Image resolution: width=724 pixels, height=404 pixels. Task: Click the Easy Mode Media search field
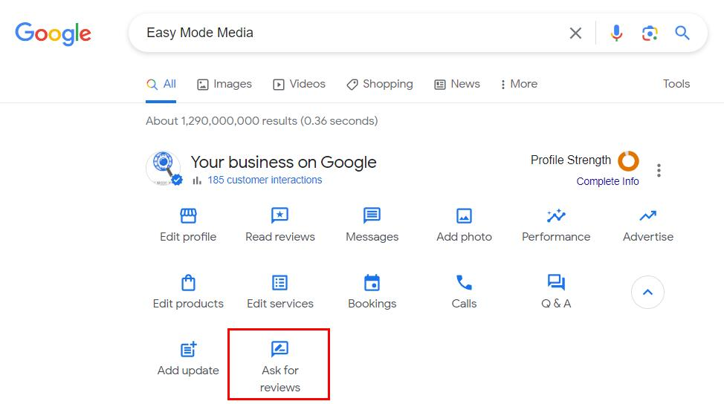pyautogui.click(x=351, y=33)
